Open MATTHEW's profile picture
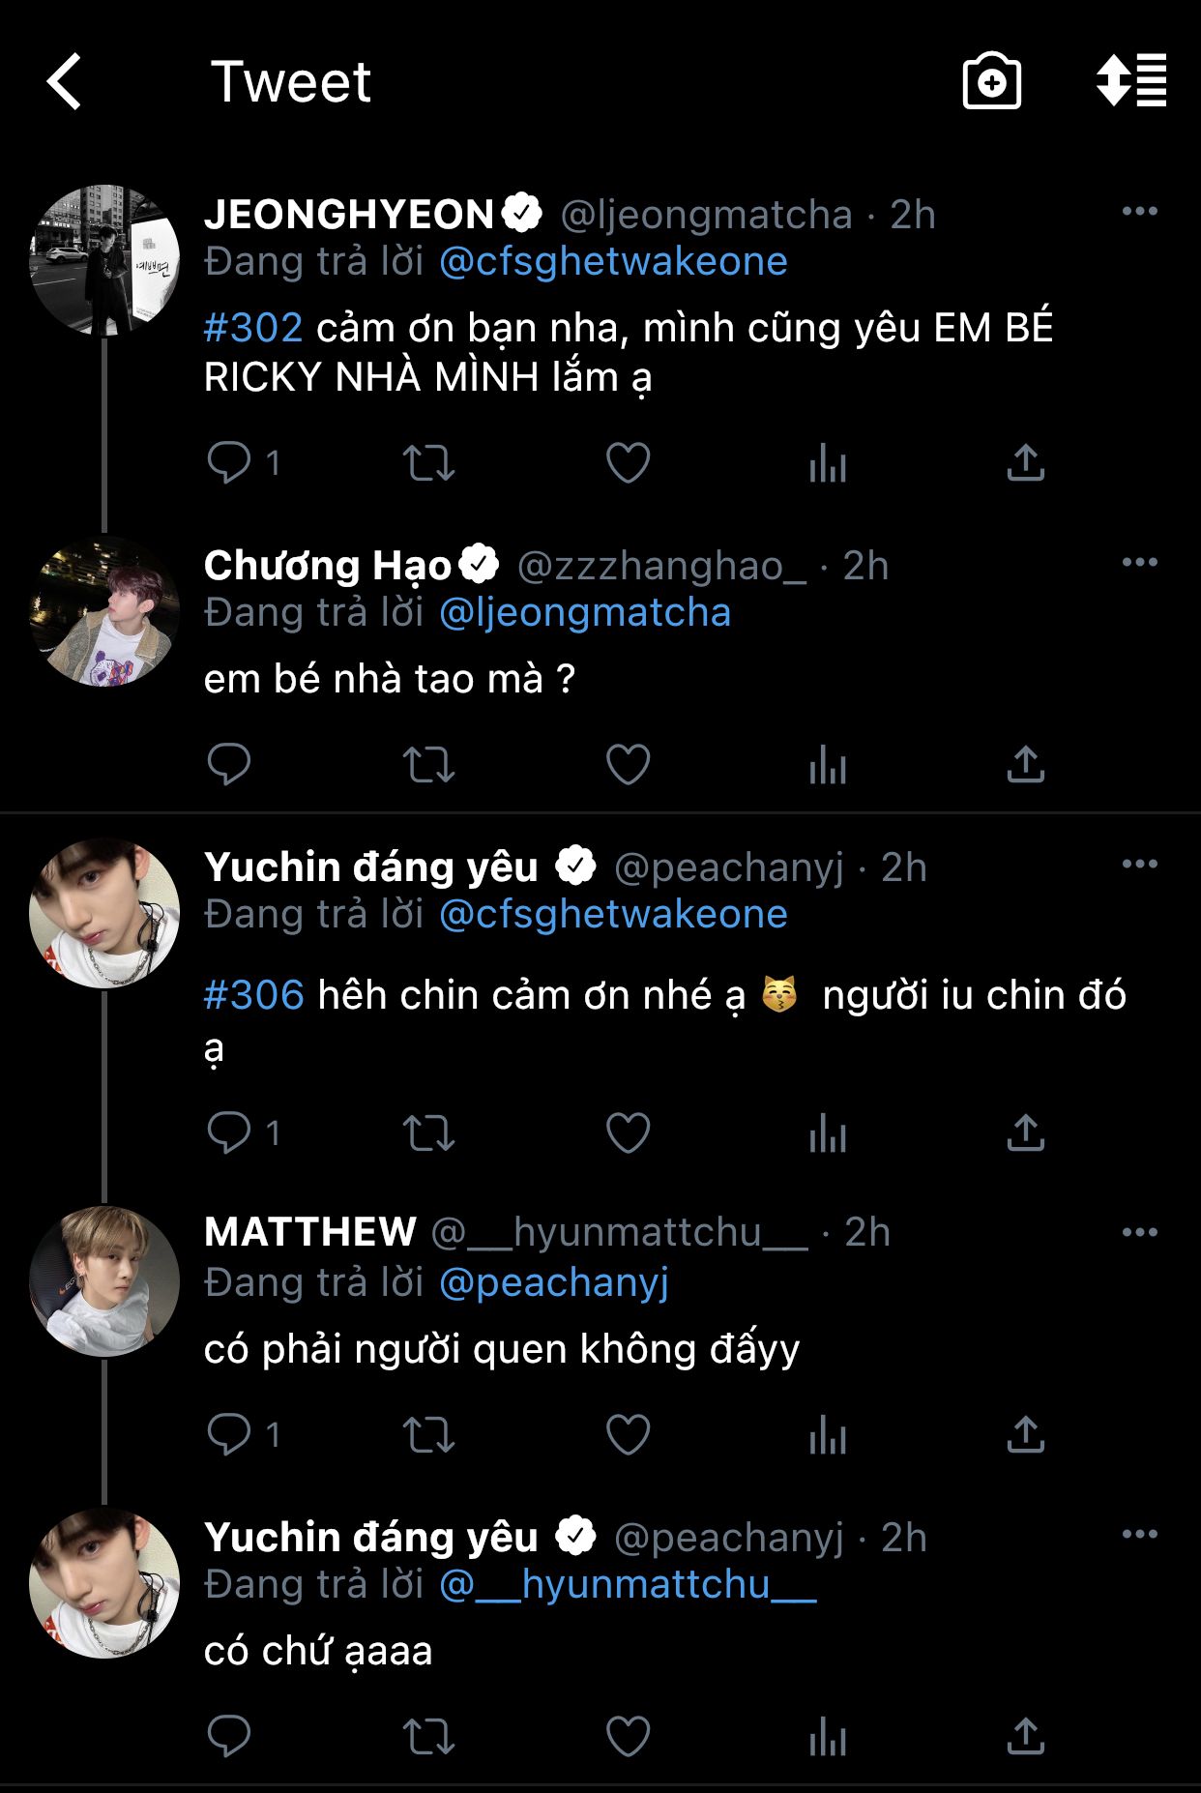This screenshot has height=1793, width=1201. tap(104, 1281)
